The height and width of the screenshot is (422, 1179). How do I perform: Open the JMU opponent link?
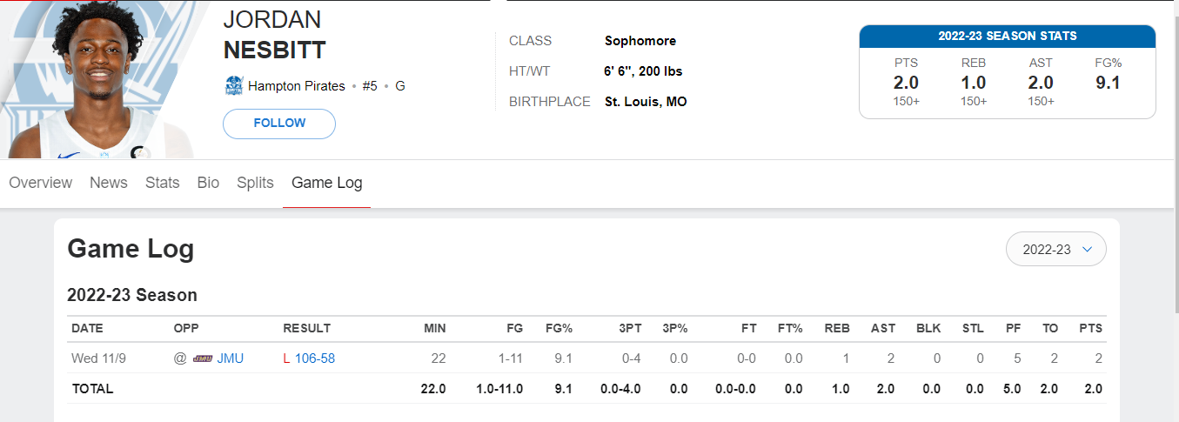[x=230, y=358]
